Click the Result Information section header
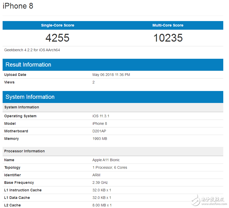229x208 pixels. coord(28,65)
